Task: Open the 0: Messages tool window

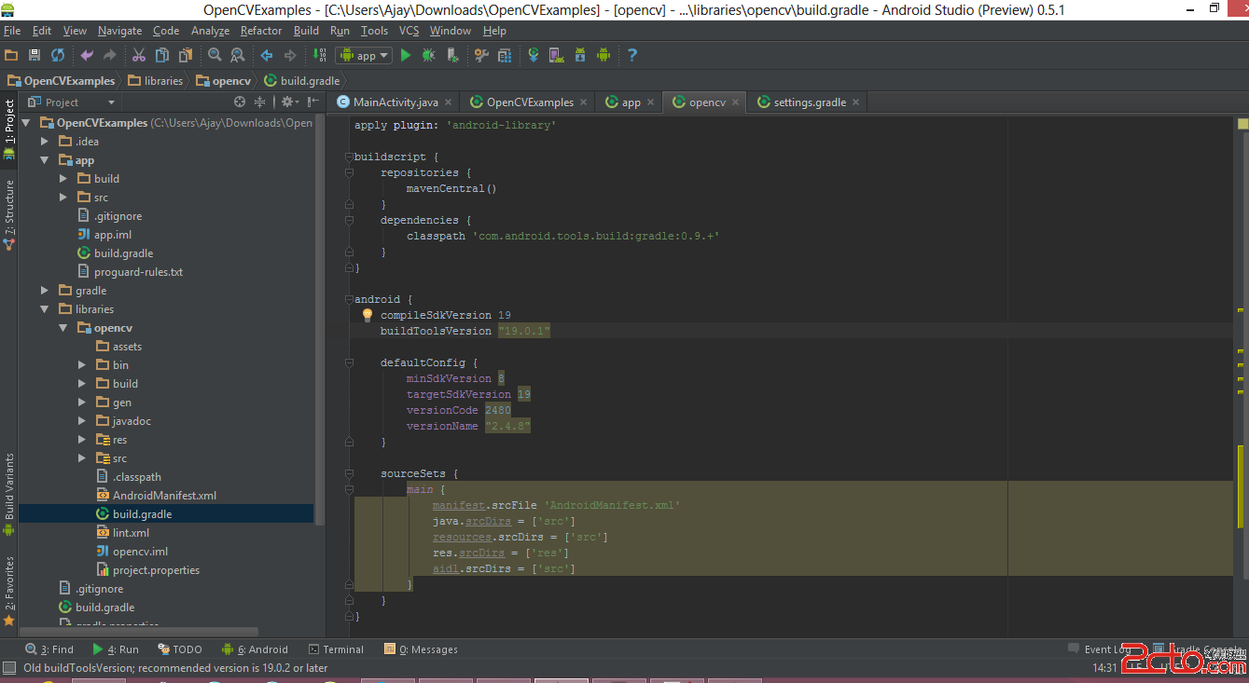Action: (x=421, y=649)
